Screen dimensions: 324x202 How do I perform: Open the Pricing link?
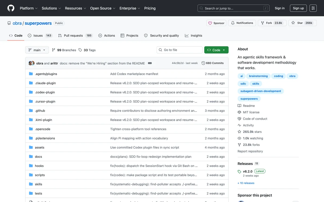(150, 8)
